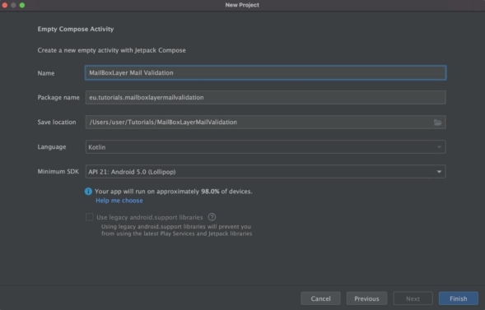485x310 pixels.
Task: Click into the Package name field
Action: [x=265, y=98]
